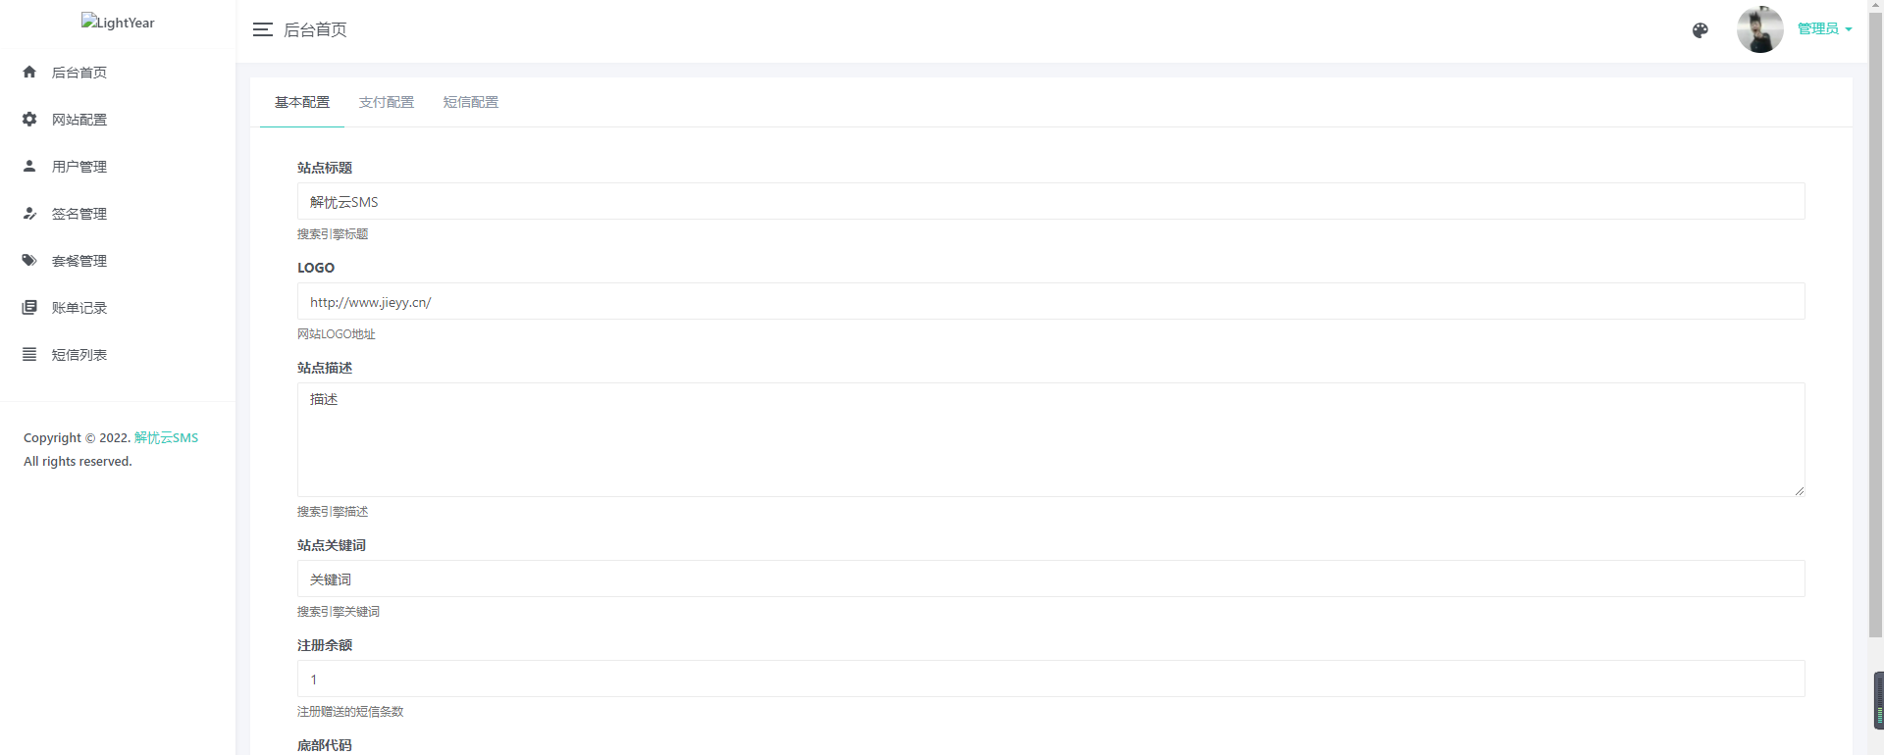Toggle the hamburger sidebar menu
This screenshot has height=755, width=1884.
coord(262,29)
